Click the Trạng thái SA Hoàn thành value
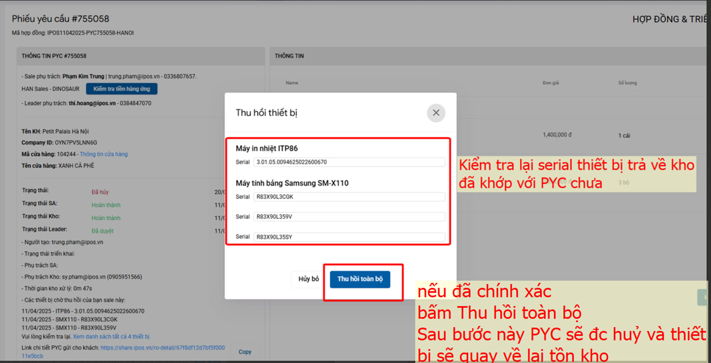The image size is (711, 363). pyautogui.click(x=106, y=205)
